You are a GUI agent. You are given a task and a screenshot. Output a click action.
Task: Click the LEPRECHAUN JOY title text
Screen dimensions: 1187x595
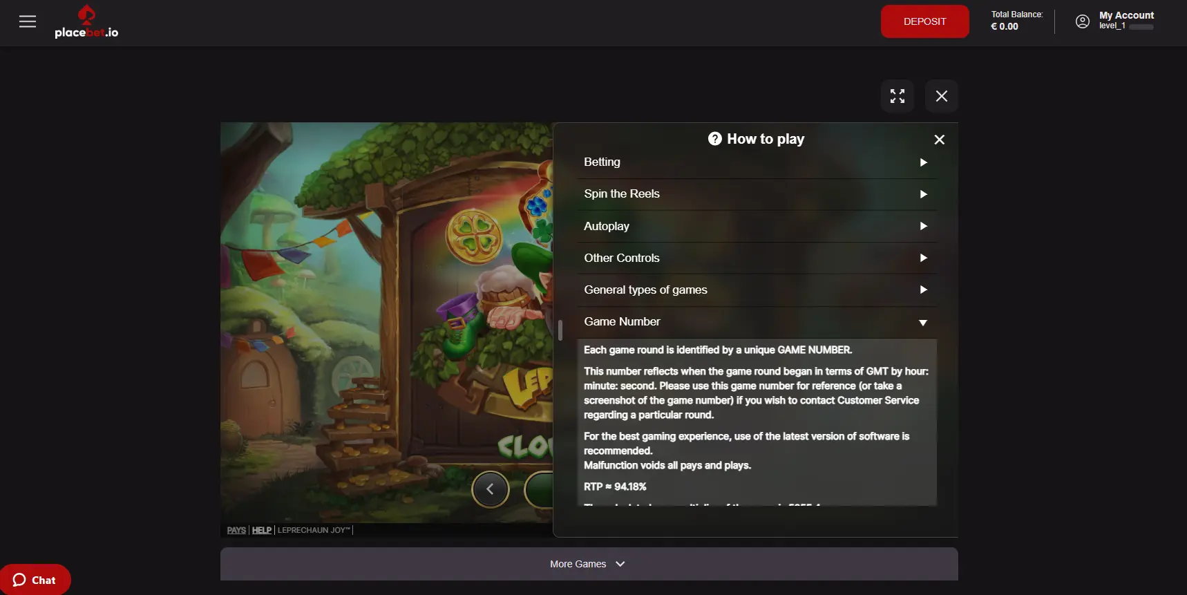click(x=314, y=530)
